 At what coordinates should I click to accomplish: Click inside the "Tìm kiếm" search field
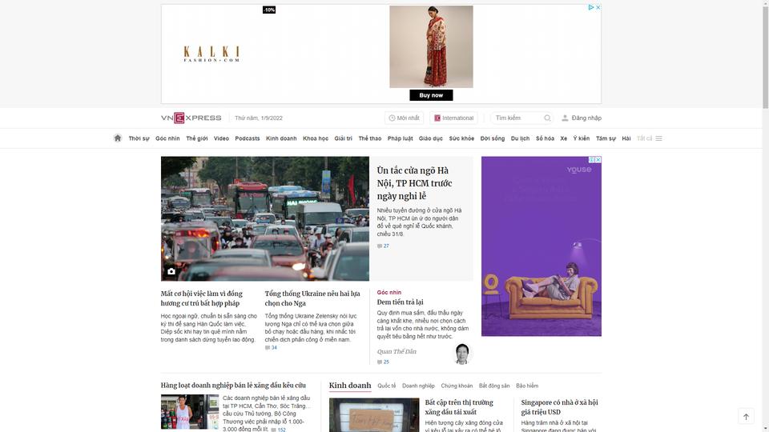click(517, 118)
